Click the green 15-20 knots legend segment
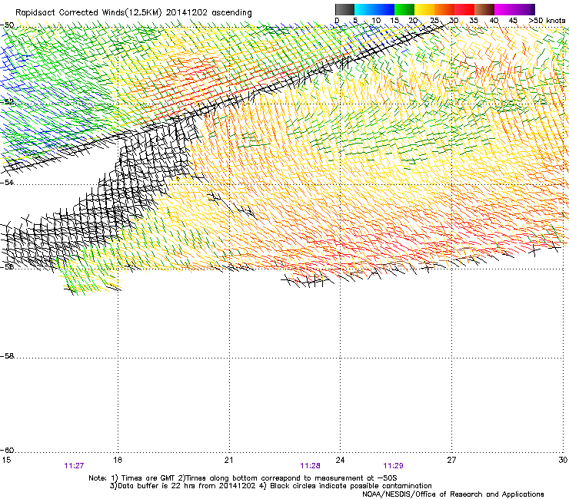The height and width of the screenshot is (499, 569). coord(404,9)
